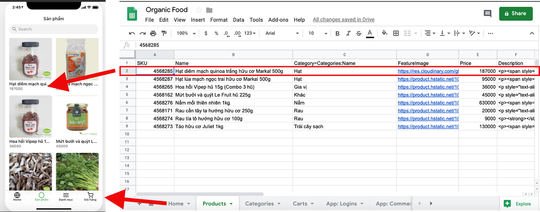Open Danh mục tab in phone app
540x212 pixels.
(x=66, y=196)
